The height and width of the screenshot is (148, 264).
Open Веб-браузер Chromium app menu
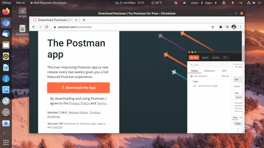48,3
